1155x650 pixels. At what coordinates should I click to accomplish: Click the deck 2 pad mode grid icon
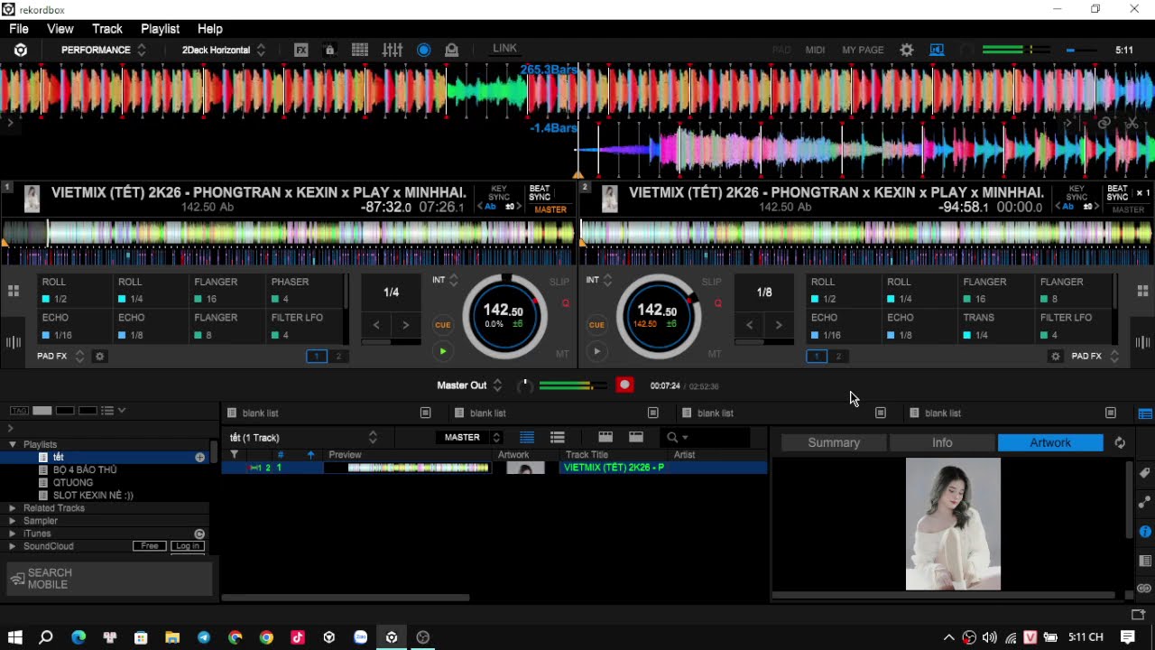[1142, 291]
